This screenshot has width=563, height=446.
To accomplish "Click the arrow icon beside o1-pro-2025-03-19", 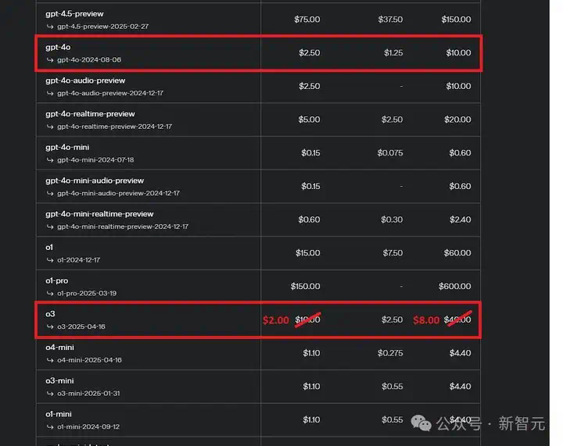I will pos(50,293).
